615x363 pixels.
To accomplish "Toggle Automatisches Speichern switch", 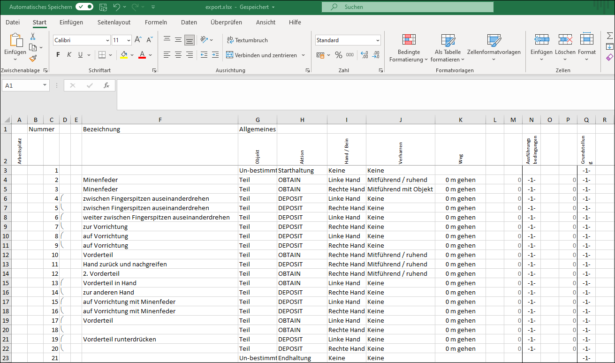I will (84, 7).
